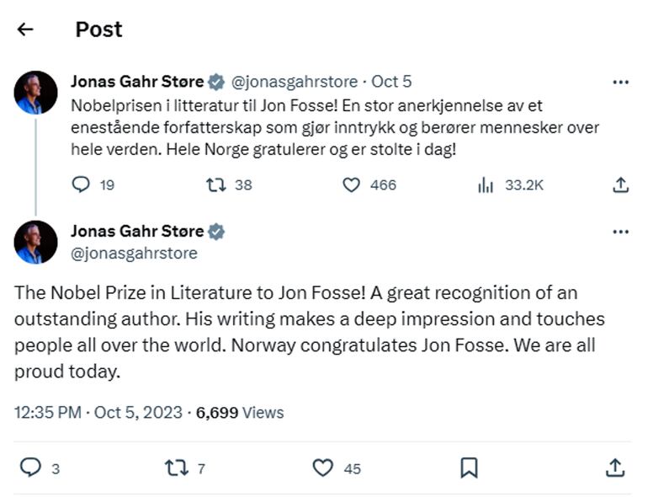This screenshot has height=497, width=648.
Task: Open the @jonasgahrstore handle below the second name
Action: [x=134, y=253]
